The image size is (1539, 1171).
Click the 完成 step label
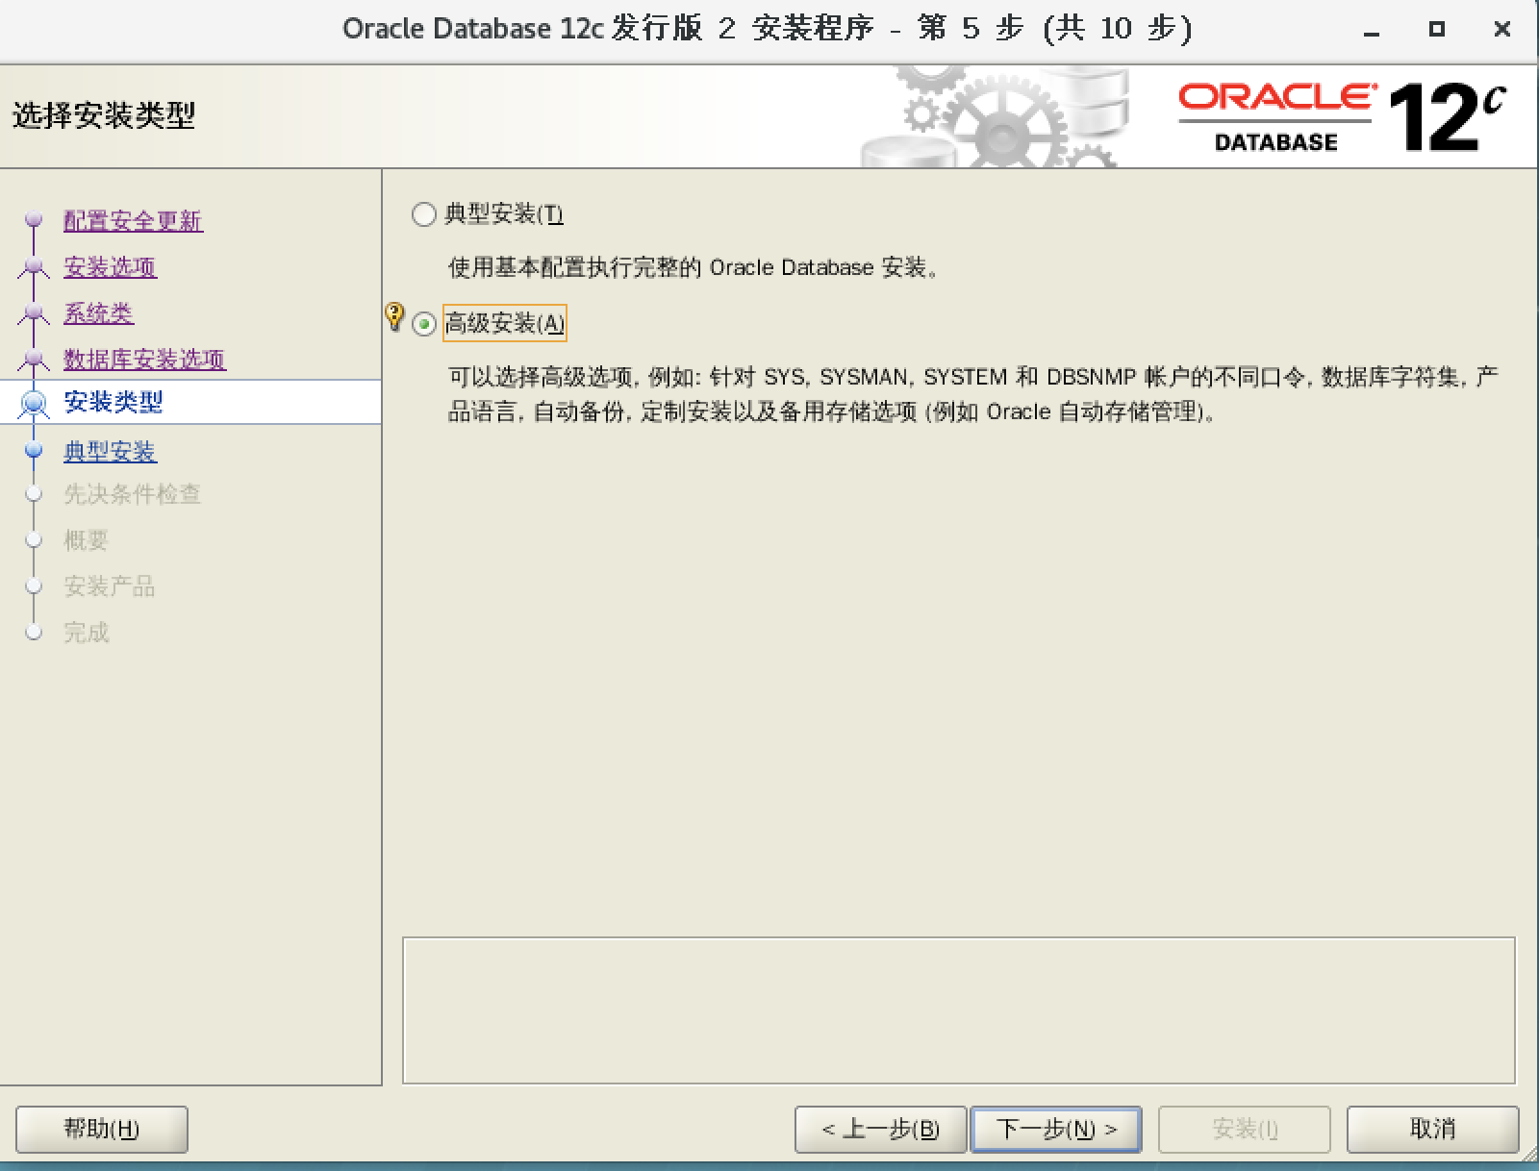pyautogui.click(x=87, y=633)
